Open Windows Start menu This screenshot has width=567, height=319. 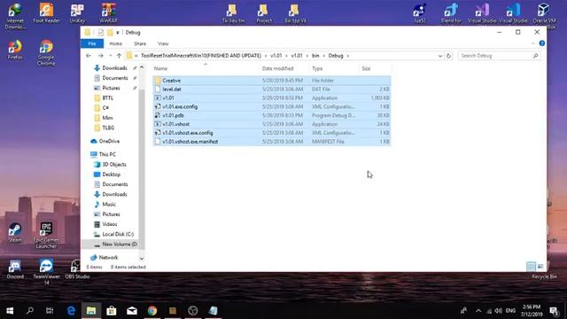point(10,311)
